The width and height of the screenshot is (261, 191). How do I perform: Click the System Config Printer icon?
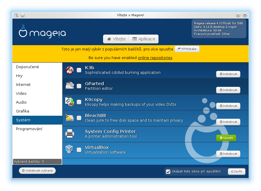pyautogui.click(x=70, y=133)
